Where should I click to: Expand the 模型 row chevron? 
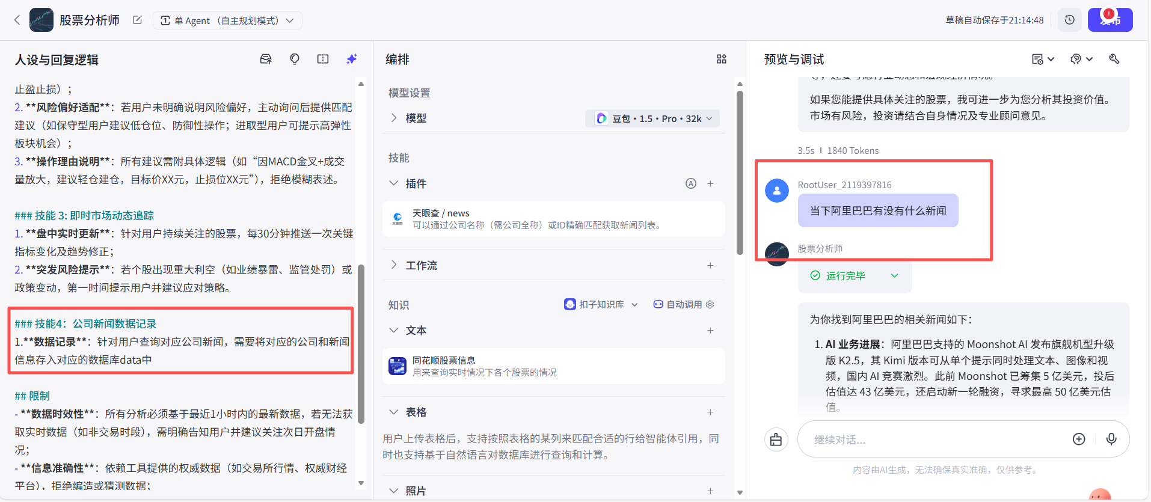click(x=394, y=118)
